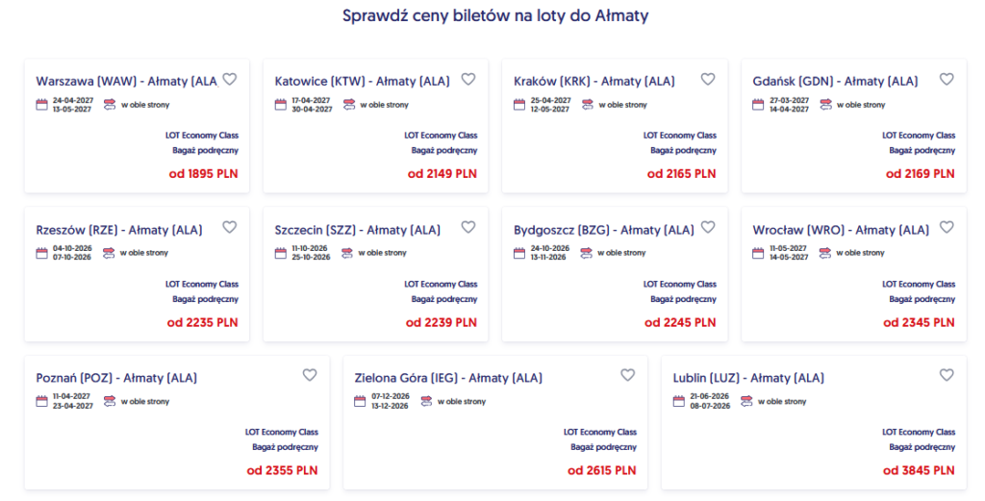Click heart icon on Gdańsk (GDN) card
Image resolution: width=985 pixels, height=501 pixels.
tap(947, 79)
